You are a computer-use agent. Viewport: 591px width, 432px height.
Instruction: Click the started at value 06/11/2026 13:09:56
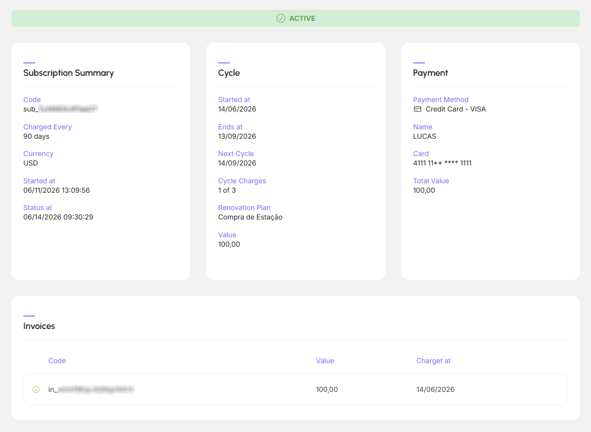56,190
